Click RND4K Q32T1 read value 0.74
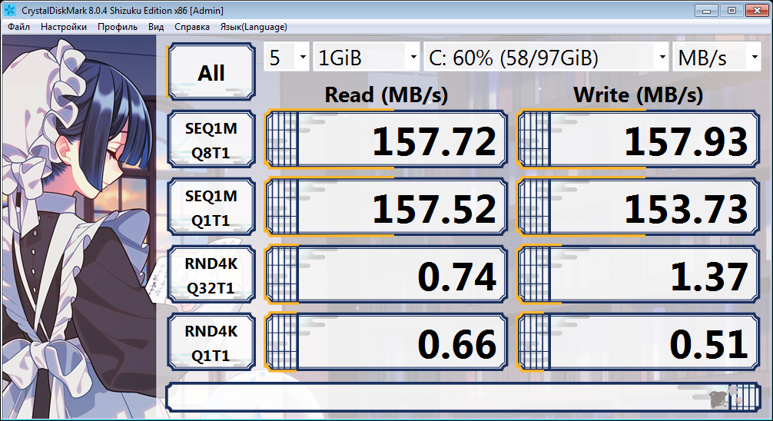The image size is (773, 421). (x=386, y=275)
